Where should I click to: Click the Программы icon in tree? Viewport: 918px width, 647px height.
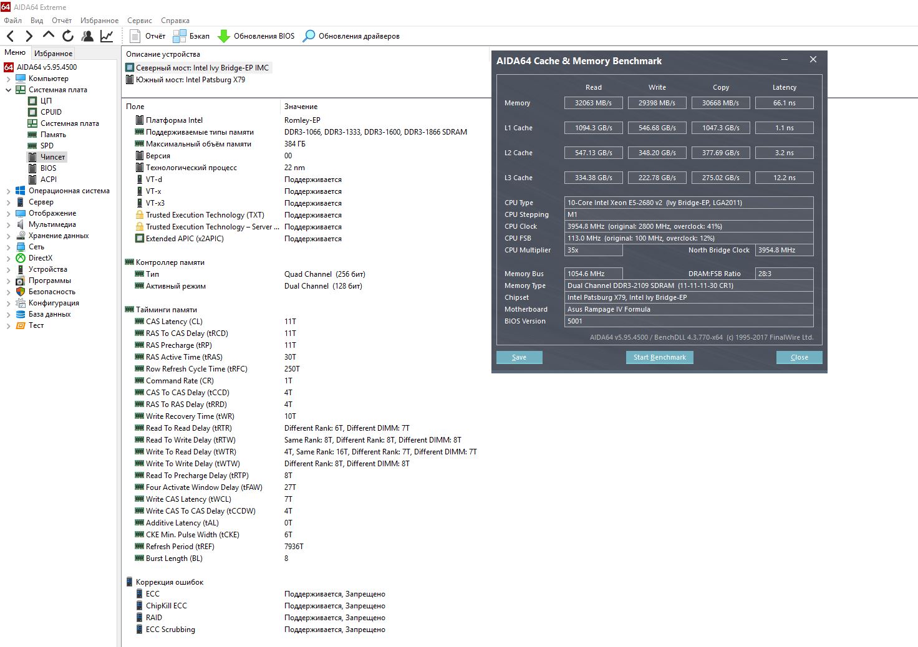[x=21, y=280]
